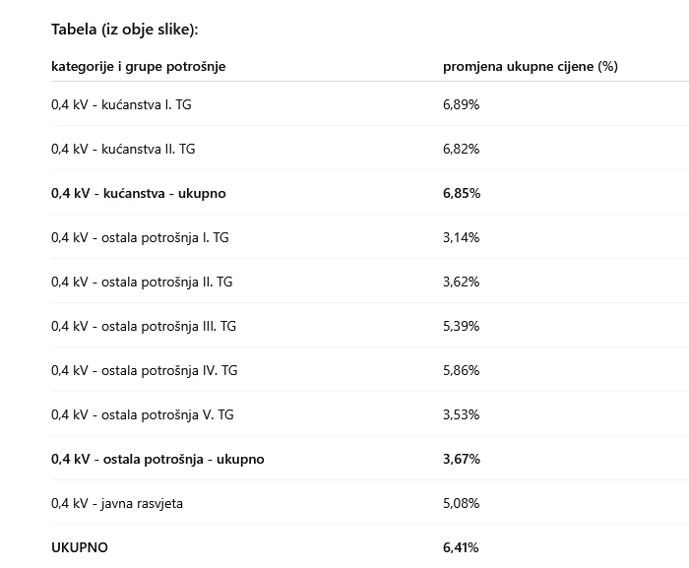Screen dimensions: 689x568
Task: Select the bold 'kućanstva - ukupno' row label
Action: 138,193
